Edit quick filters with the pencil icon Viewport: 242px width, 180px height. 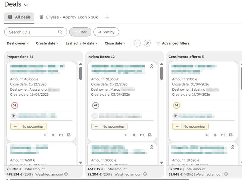[147, 43]
